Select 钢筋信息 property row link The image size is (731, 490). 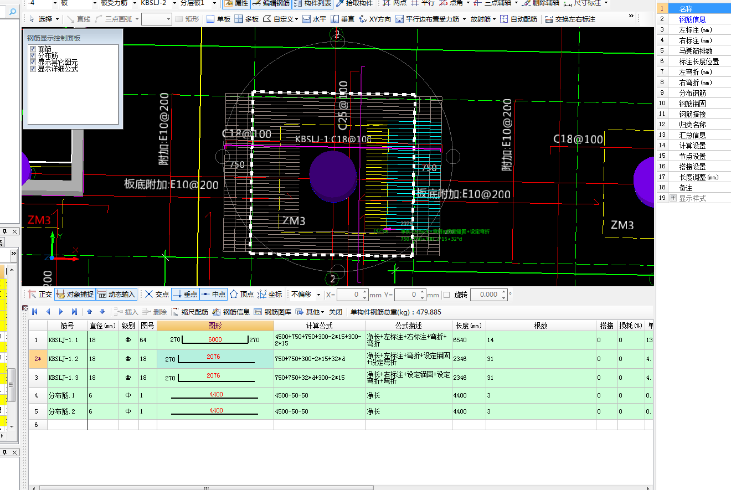coord(692,19)
